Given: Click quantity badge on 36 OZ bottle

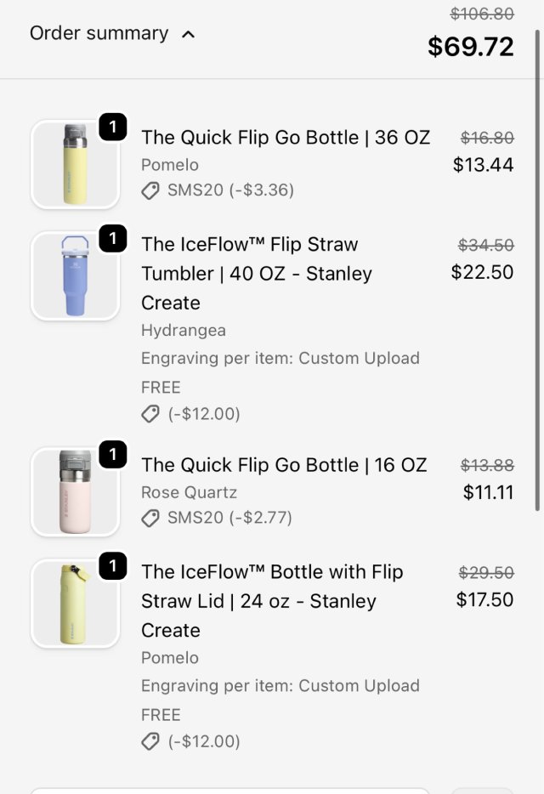Looking at the screenshot, I should pos(113,128).
